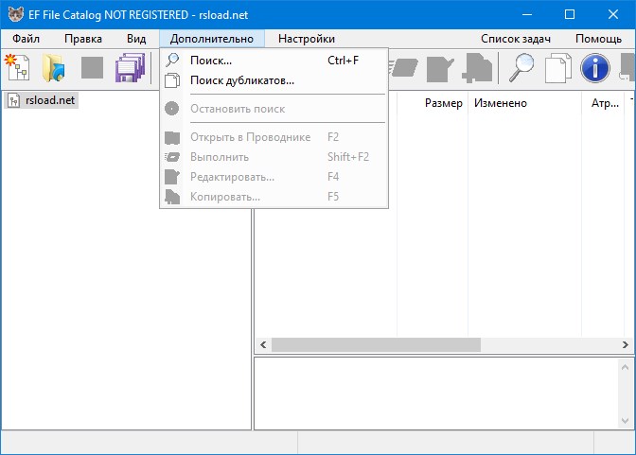Viewport: 636px width, 455px height.
Task: Click the blank documents duplicates toolbar icon
Action: coord(558,68)
